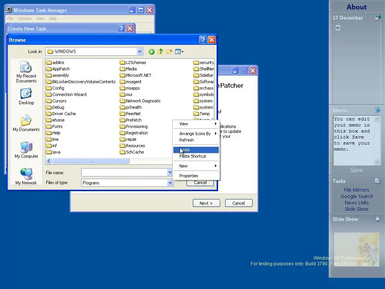Create a new folder using toolbar icon
The image size is (385, 289).
pyautogui.click(x=169, y=52)
